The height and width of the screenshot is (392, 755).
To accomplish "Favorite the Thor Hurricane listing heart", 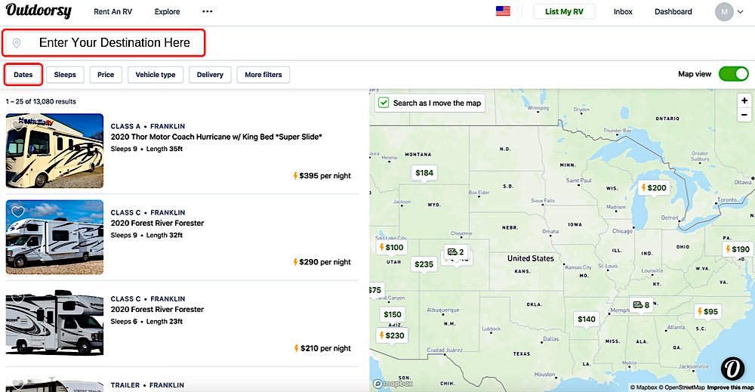I will pyautogui.click(x=17, y=125).
